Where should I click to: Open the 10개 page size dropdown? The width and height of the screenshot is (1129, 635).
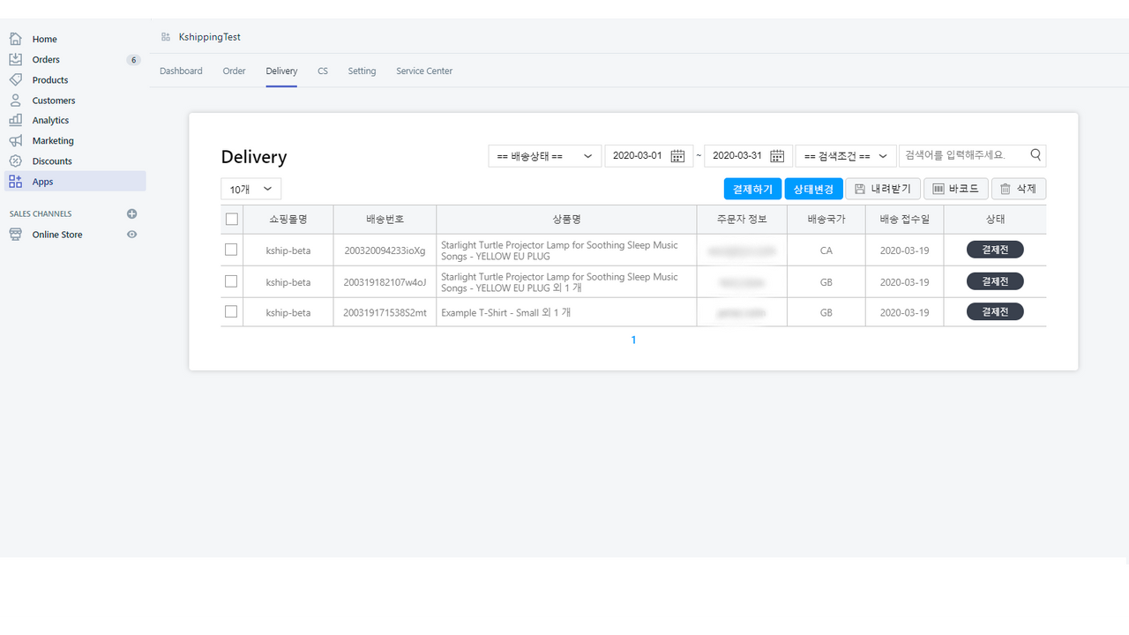[250, 189]
